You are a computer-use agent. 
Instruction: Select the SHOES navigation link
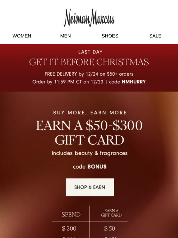coord(110,36)
